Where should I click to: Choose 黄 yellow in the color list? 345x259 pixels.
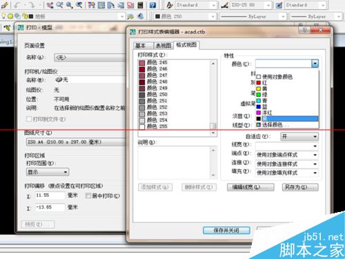(x=287, y=88)
